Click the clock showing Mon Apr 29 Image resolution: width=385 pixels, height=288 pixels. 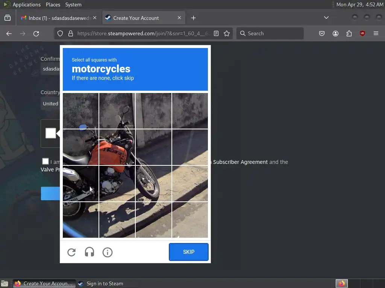[x=360, y=4]
